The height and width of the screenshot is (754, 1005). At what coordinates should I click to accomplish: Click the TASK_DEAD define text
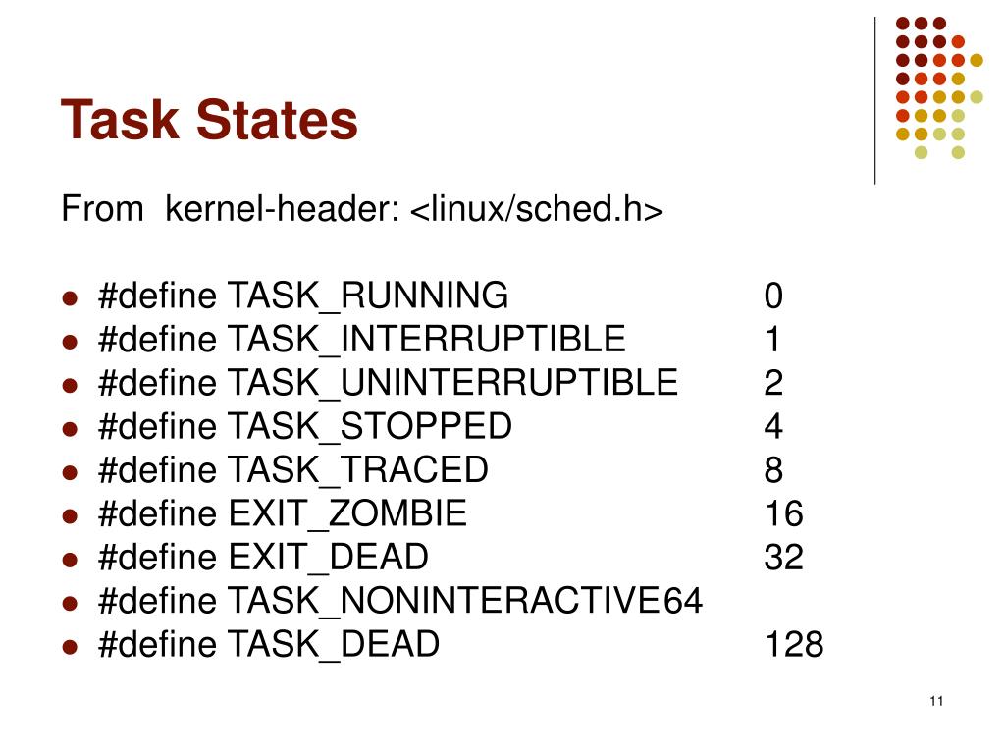click(x=269, y=644)
